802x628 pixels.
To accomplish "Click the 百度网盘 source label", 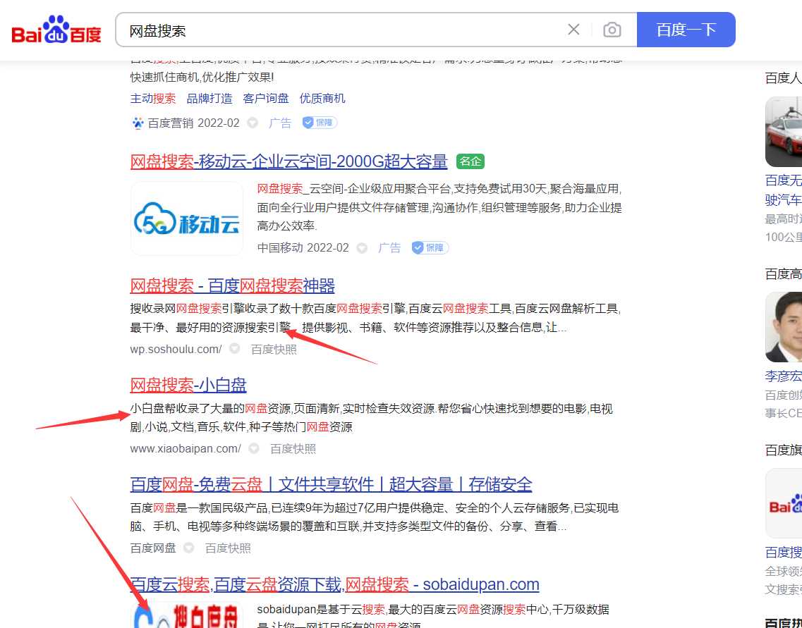I will coord(153,548).
